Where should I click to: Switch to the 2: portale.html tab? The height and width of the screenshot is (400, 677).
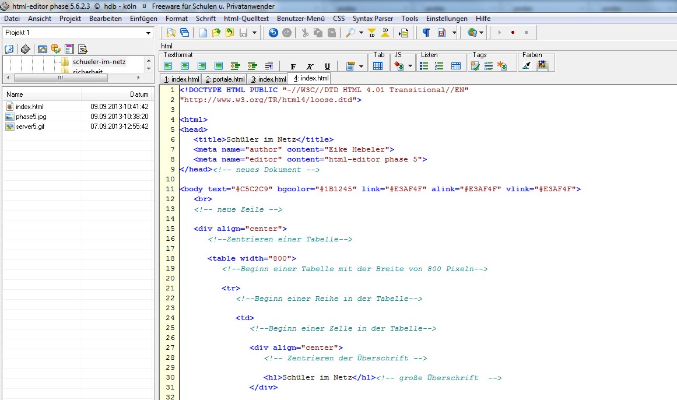[225, 79]
